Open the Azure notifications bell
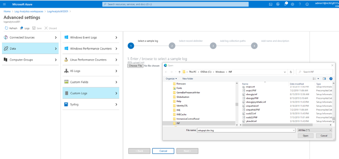The image size is (339, 159). click(285, 4)
